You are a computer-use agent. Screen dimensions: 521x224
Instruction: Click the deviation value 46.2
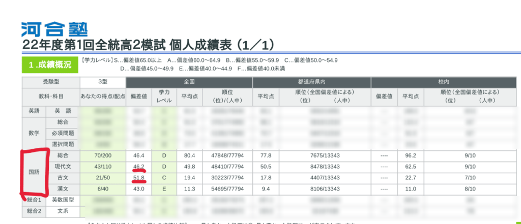click(138, 166)
